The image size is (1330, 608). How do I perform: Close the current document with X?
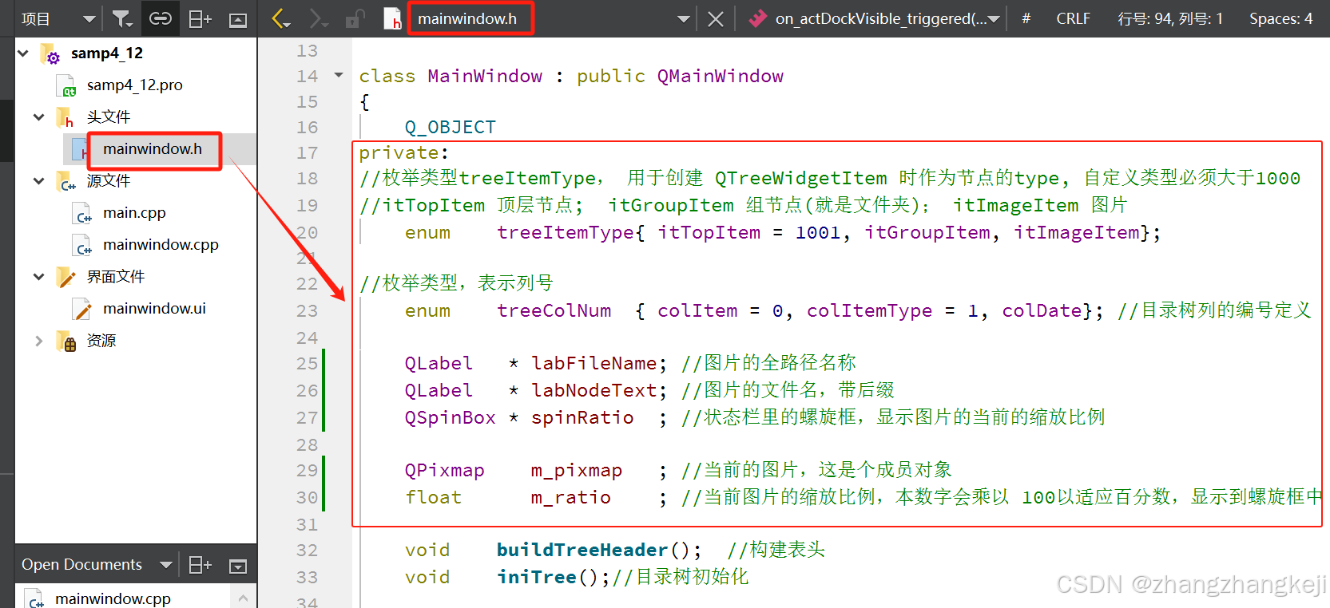tap(716, 19)
